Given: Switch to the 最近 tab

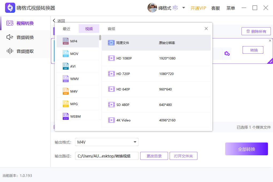Looking at the screenshot, I should (x=66, y=29).
